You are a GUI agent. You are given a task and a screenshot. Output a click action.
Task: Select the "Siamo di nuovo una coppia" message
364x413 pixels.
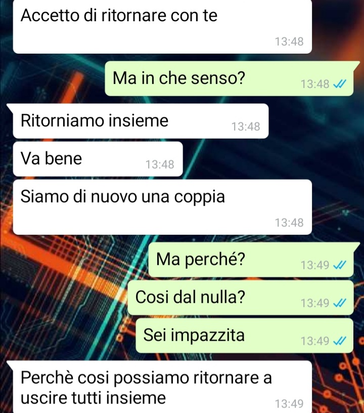click(162, 207)
